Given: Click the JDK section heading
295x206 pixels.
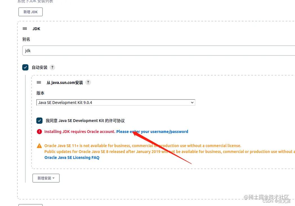Looking at the screenshot, I should (x=36, y=29).
